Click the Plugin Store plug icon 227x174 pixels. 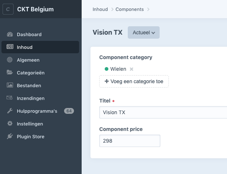10,136
